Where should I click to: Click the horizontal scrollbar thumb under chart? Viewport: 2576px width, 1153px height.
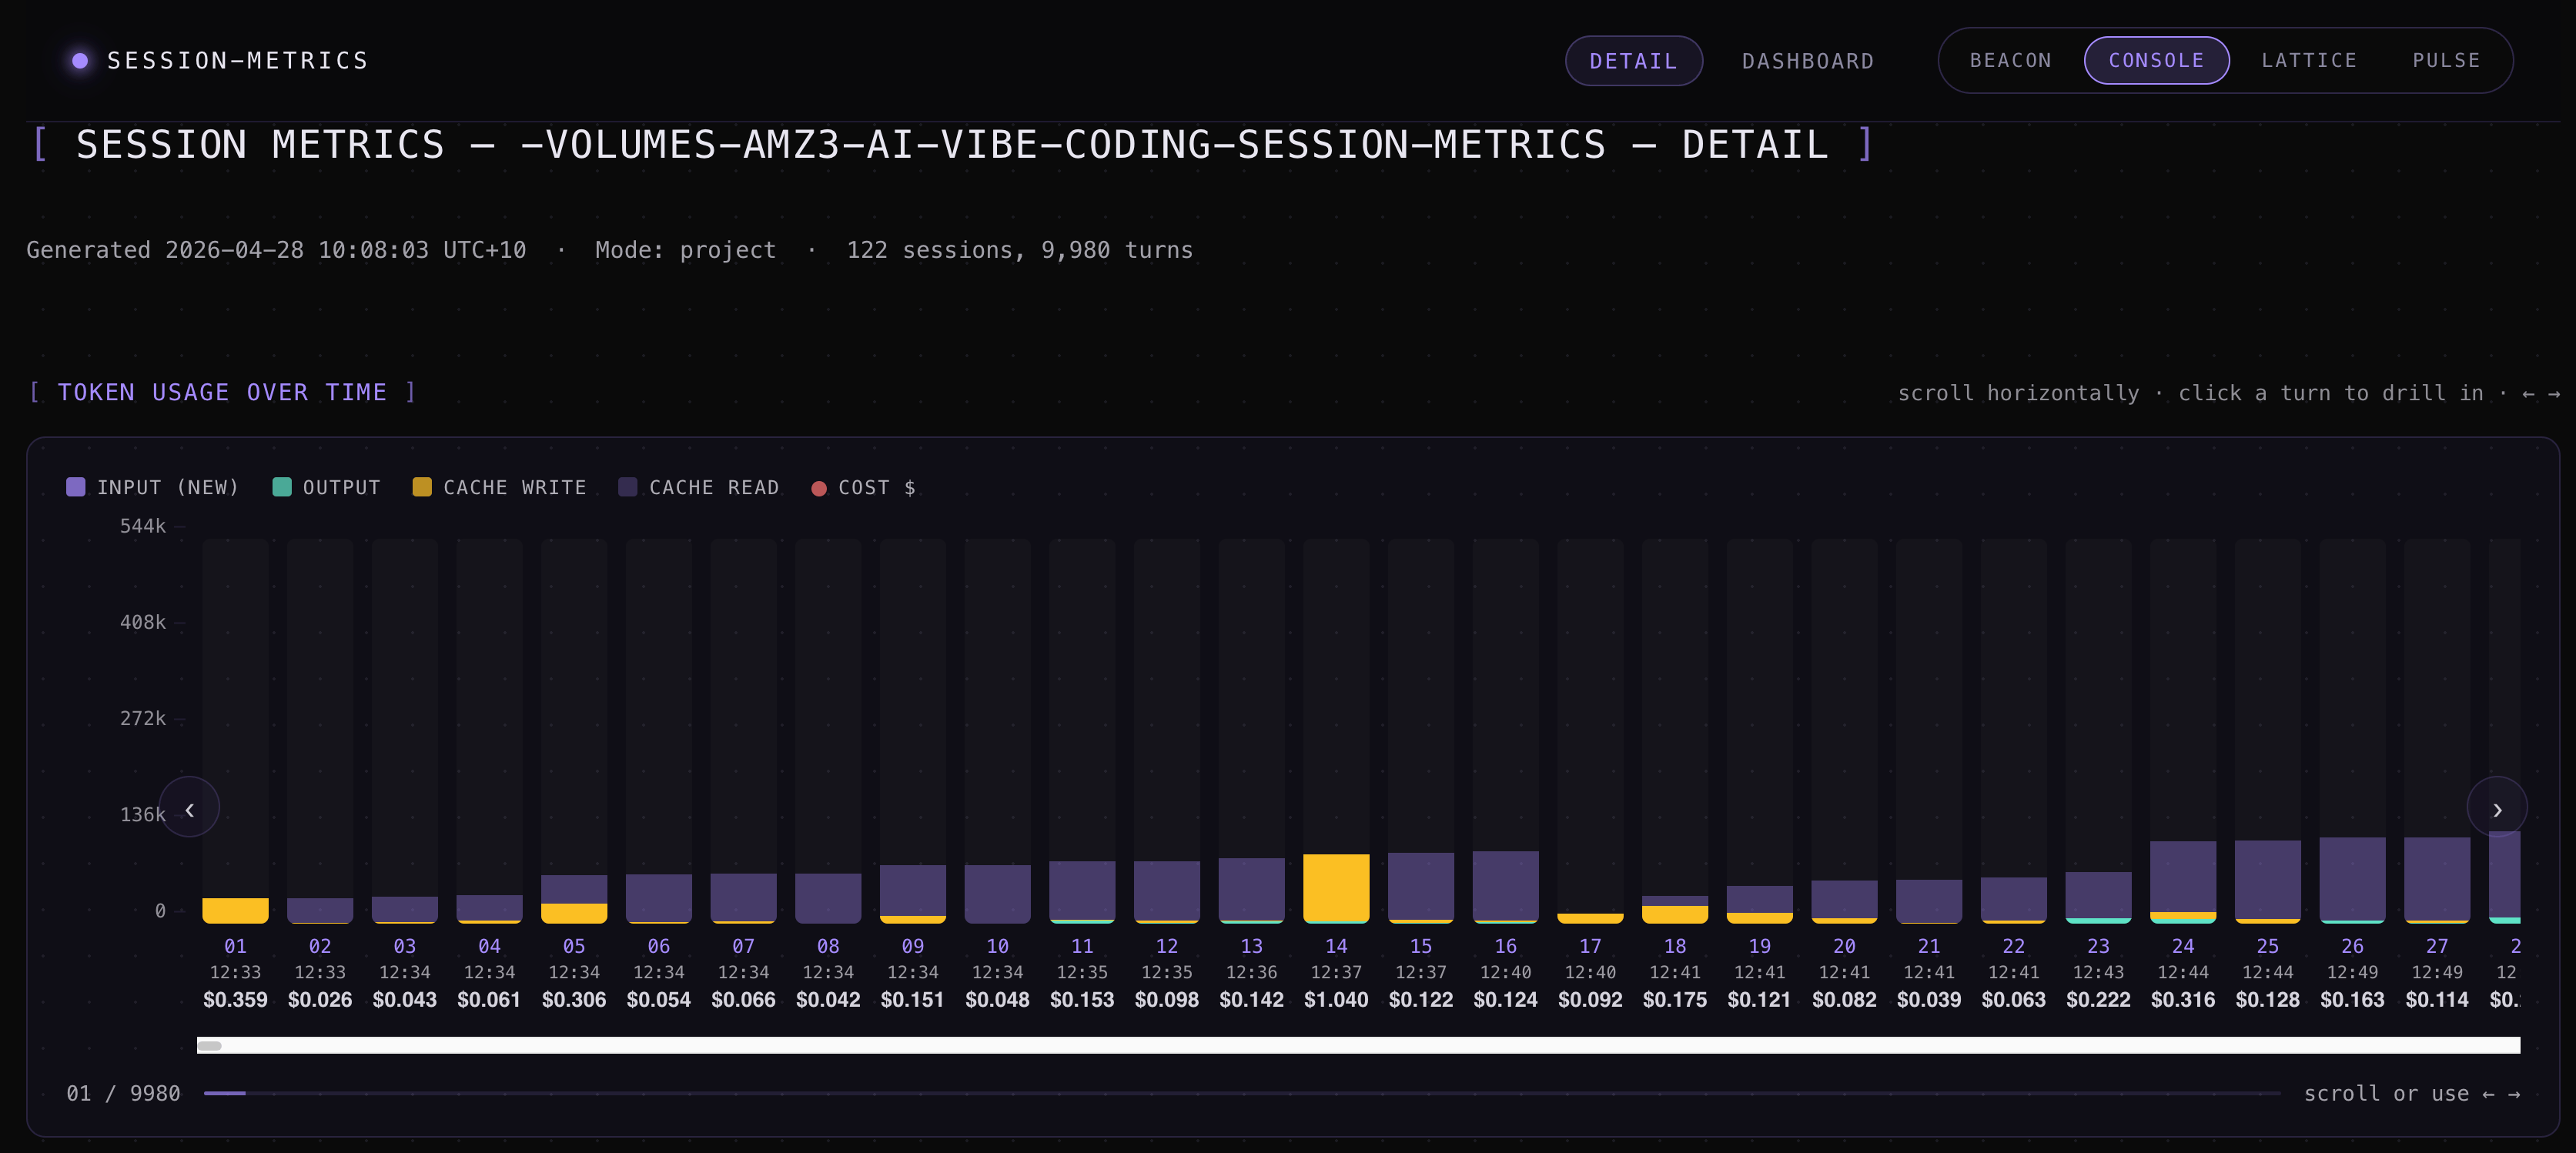coord(209,1045)
